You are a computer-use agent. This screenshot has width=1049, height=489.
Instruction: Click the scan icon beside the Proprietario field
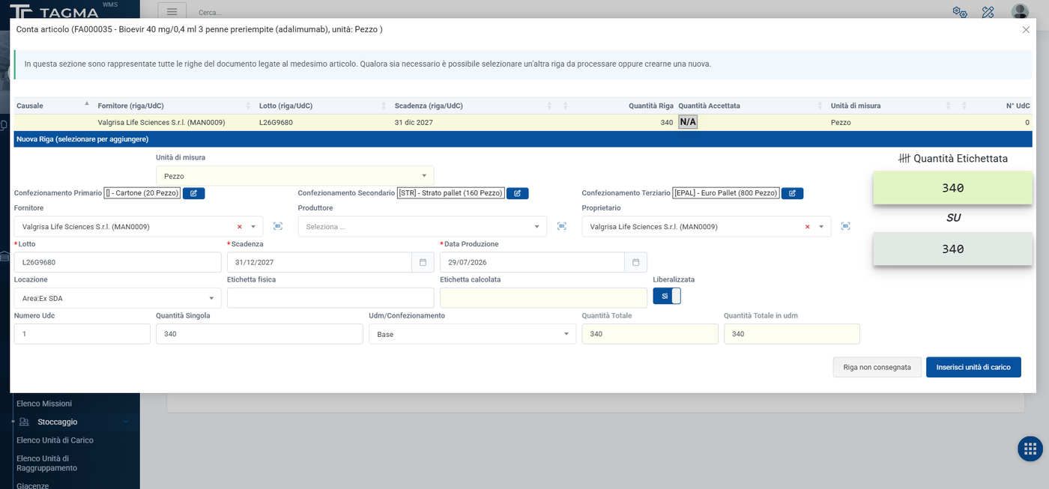[x=846, y=226]
